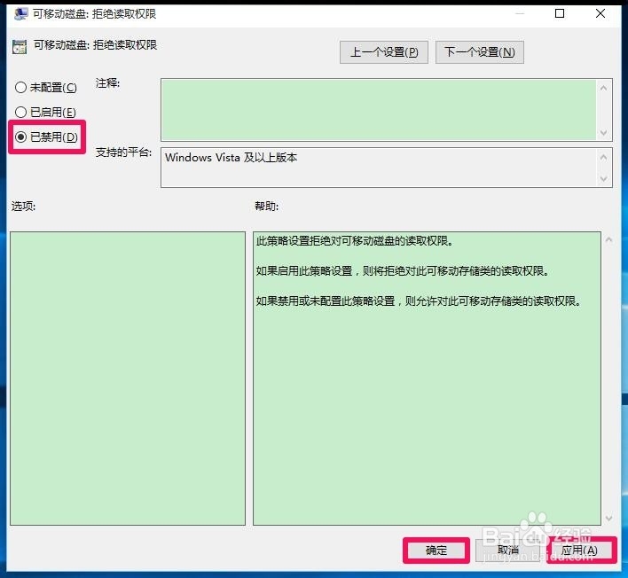Go to 下一个设置(N) next setting
The height and width of the screenshot is (578, 628).
pos(479,52)
